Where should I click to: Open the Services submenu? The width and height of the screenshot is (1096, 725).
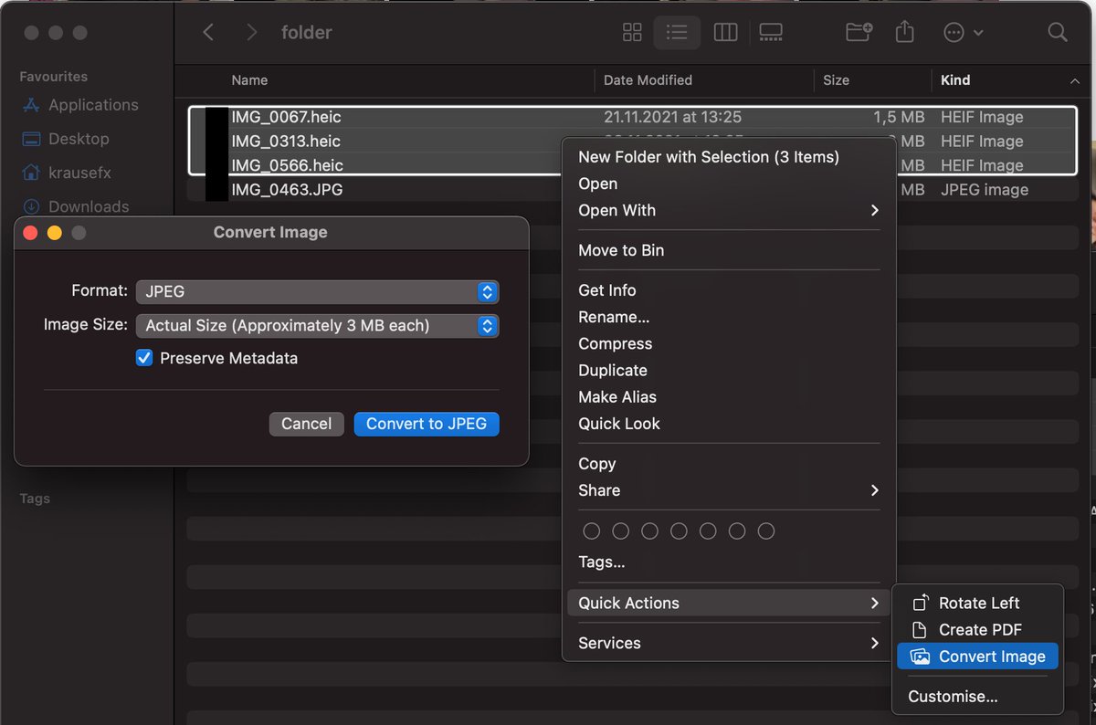(609, 643)
